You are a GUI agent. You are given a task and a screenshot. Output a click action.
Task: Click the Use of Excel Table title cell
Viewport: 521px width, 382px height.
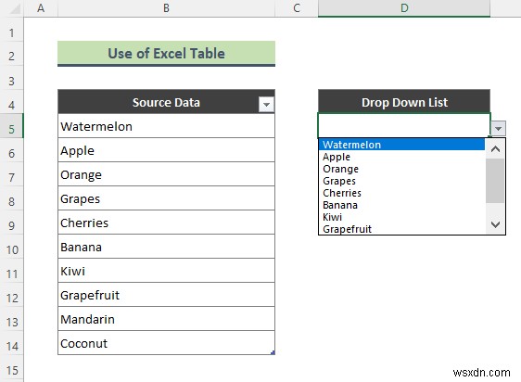pos(166,53)
